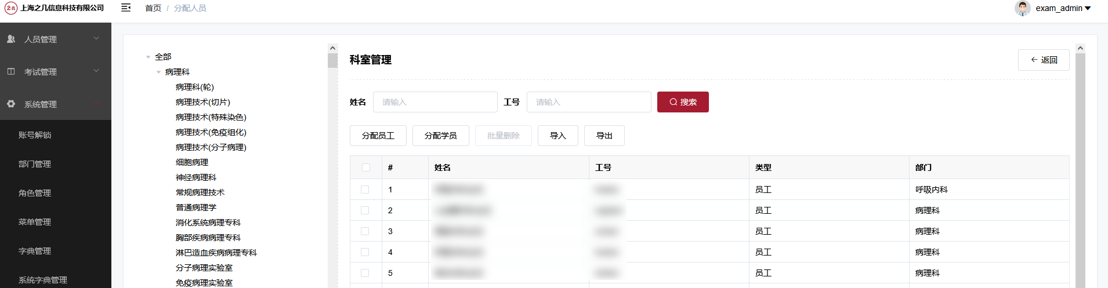Screen dimensions: 1108x288
Task: Click the 返回 back button
Action: click(x=1044, y=60)
